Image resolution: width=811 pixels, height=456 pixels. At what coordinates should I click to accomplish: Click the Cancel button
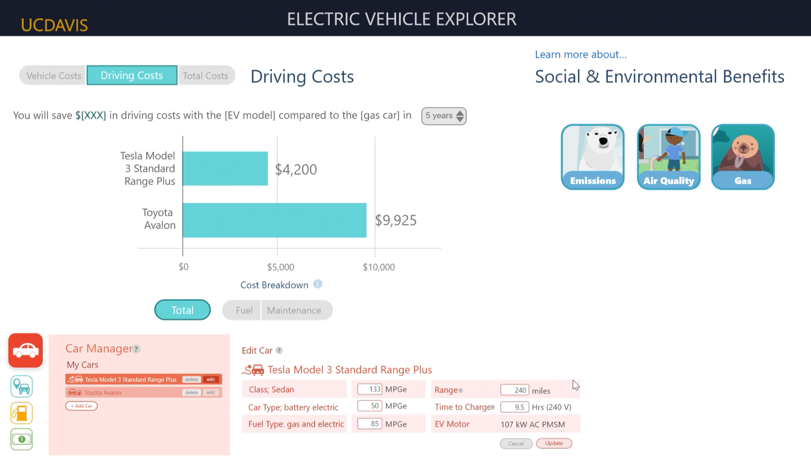(x=516, y=444)
